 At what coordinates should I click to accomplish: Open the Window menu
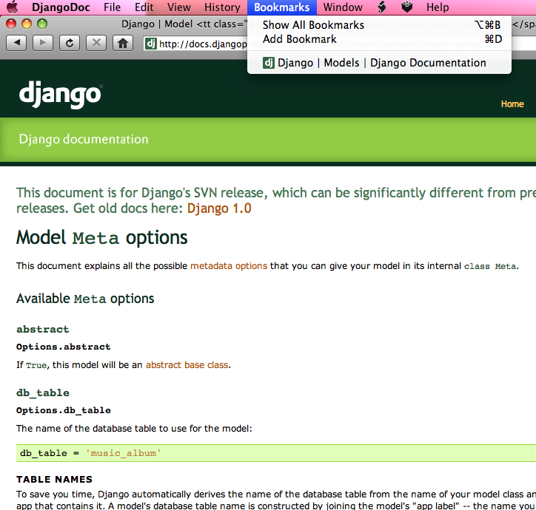pyautogui.click(x=343, y=7)
